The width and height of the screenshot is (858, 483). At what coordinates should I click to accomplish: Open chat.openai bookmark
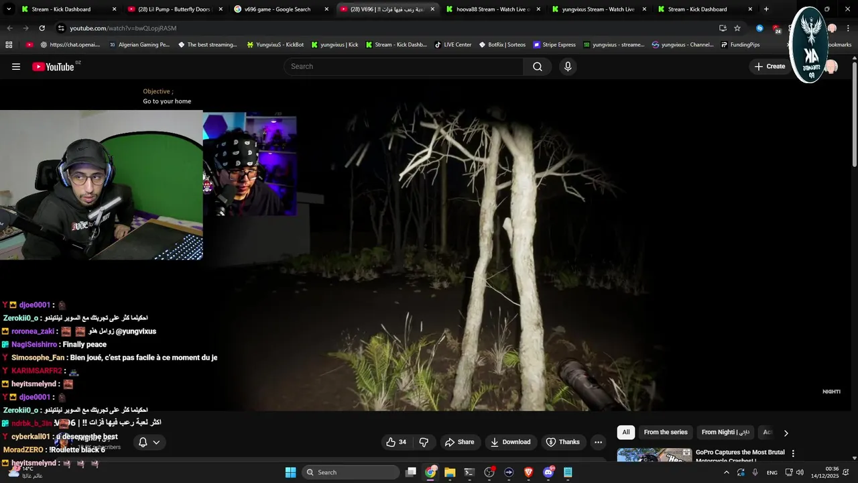[70, 45]
